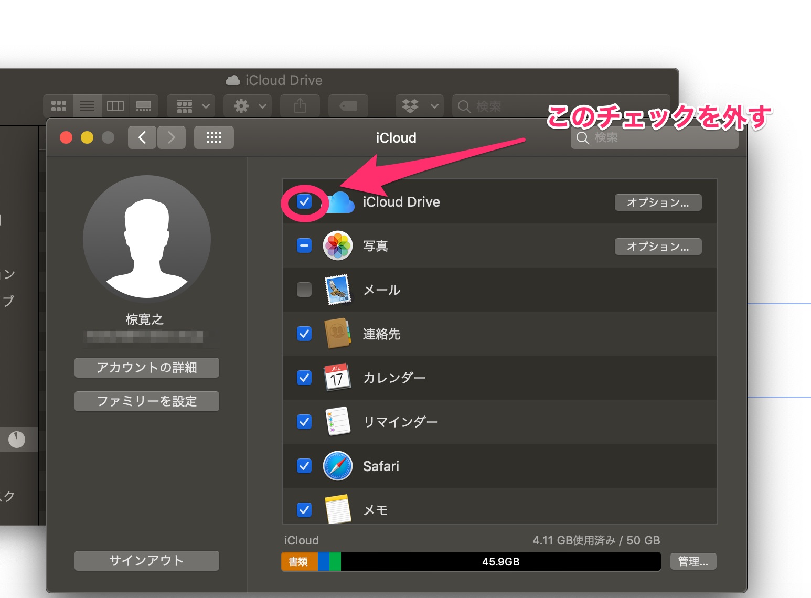Click the Notes notepad icon
This screenshot has height=598, width=811.
338,509
